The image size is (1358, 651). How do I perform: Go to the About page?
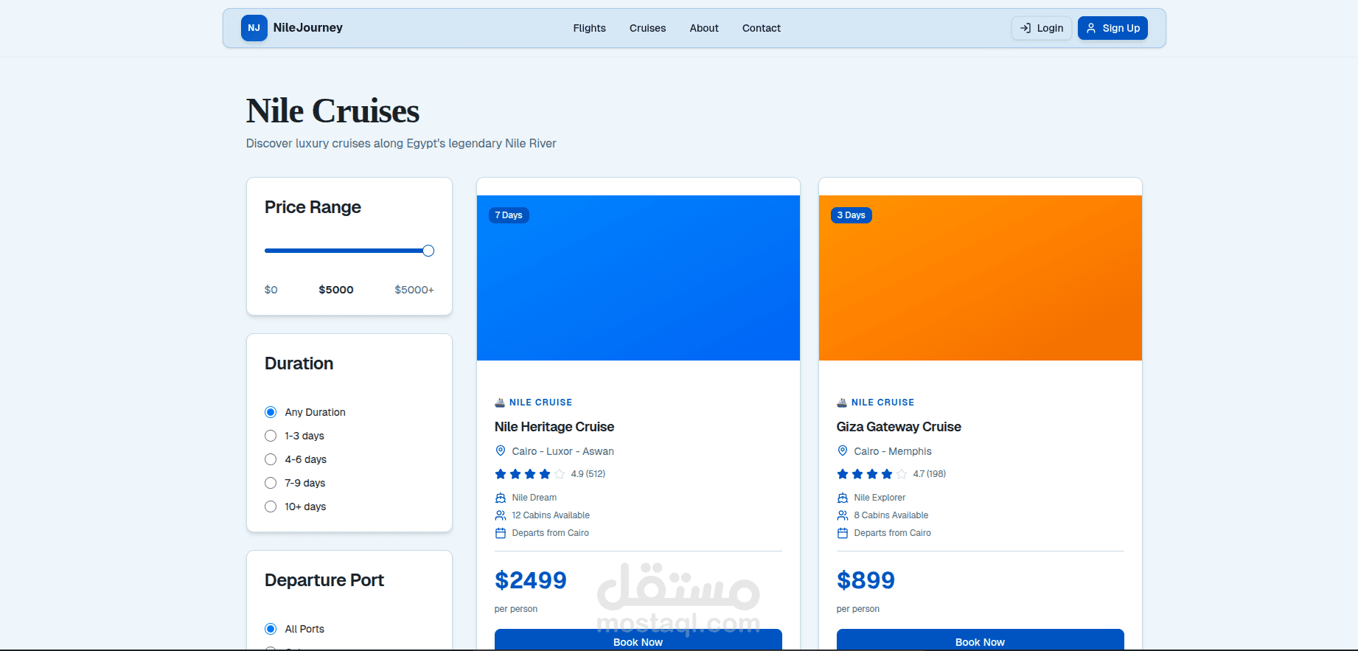pos(704,28)
